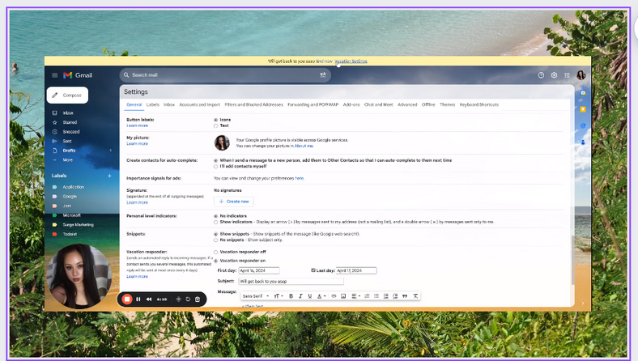Open Google Tasks side panel icon

coord(583,125)
